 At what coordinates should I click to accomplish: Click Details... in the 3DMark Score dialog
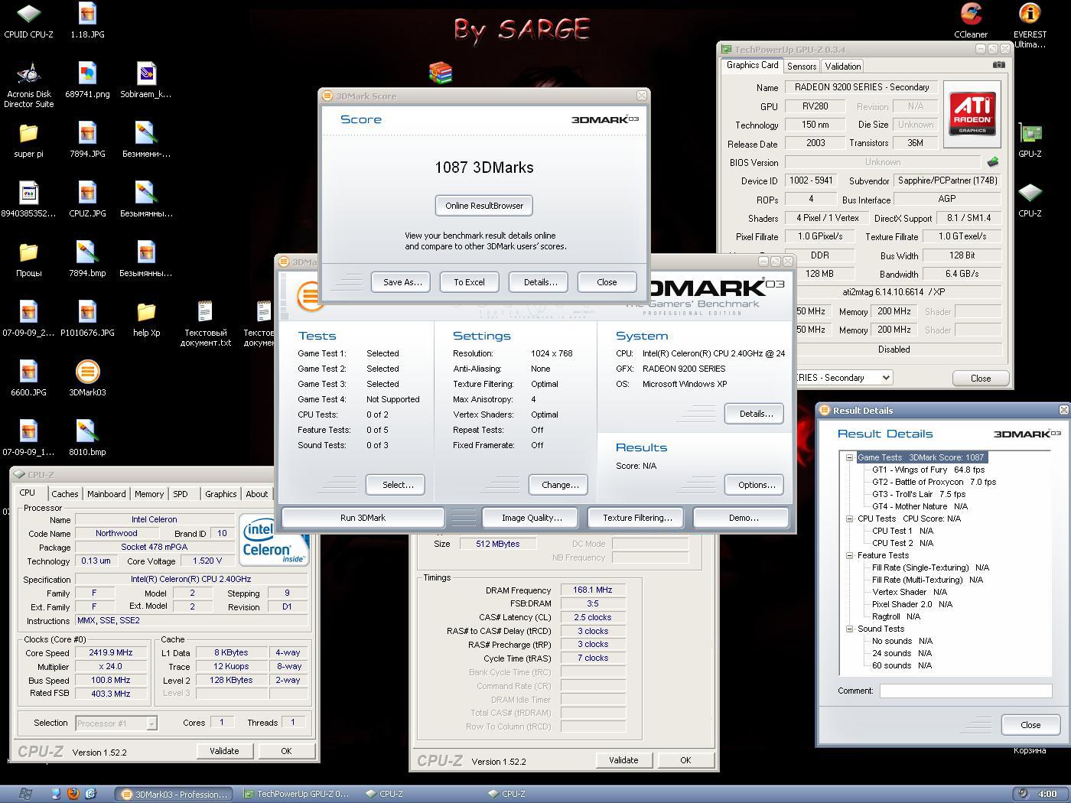point(539,282)
